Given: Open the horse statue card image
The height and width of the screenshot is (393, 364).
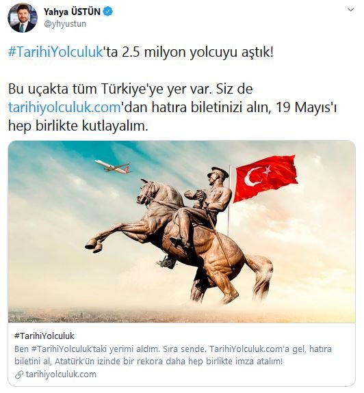Looking at the screenshot, I should [181, 232].
